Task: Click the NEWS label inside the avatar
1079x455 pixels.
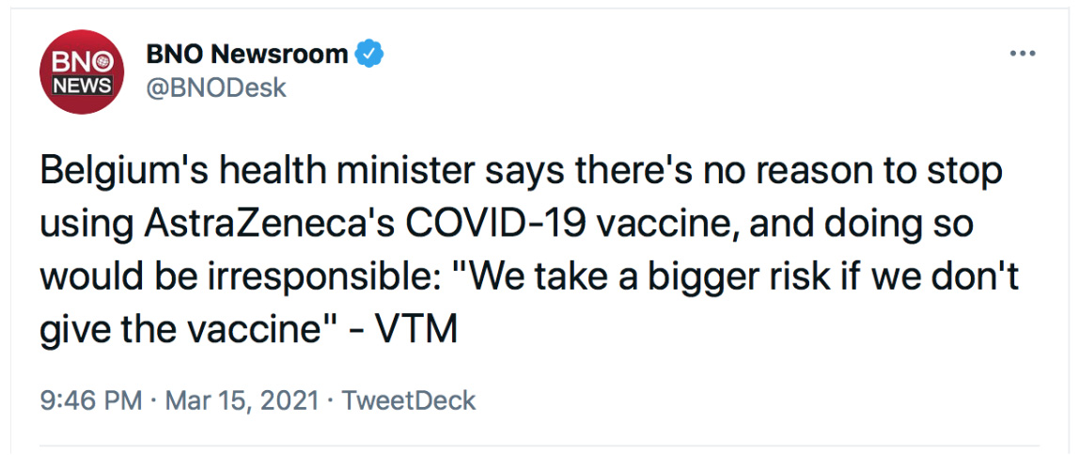Action: (x=81, y=86)
